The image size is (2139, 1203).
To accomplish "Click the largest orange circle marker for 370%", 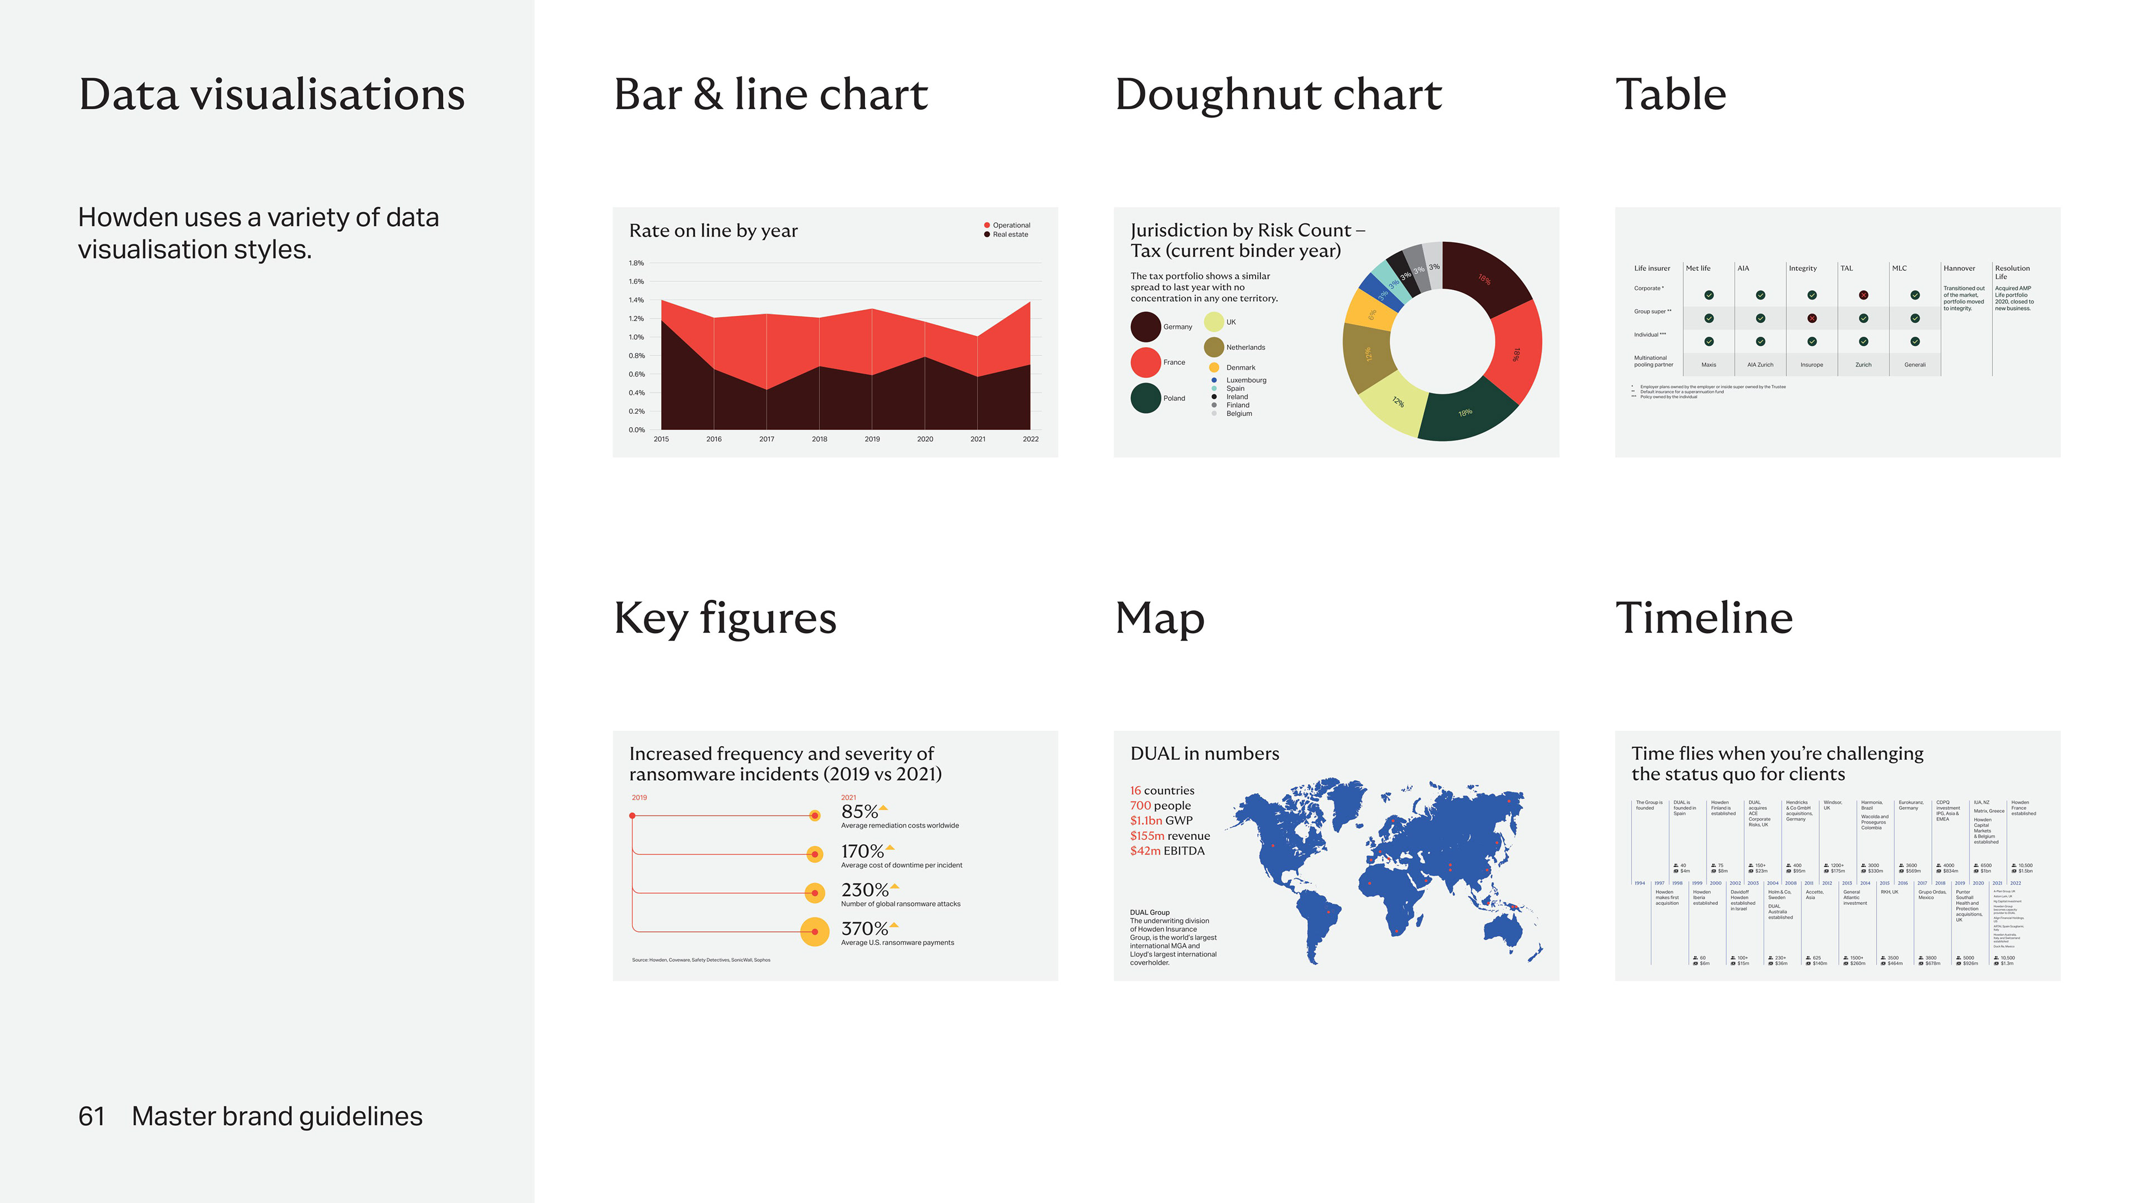I will (x=814, y=932).
